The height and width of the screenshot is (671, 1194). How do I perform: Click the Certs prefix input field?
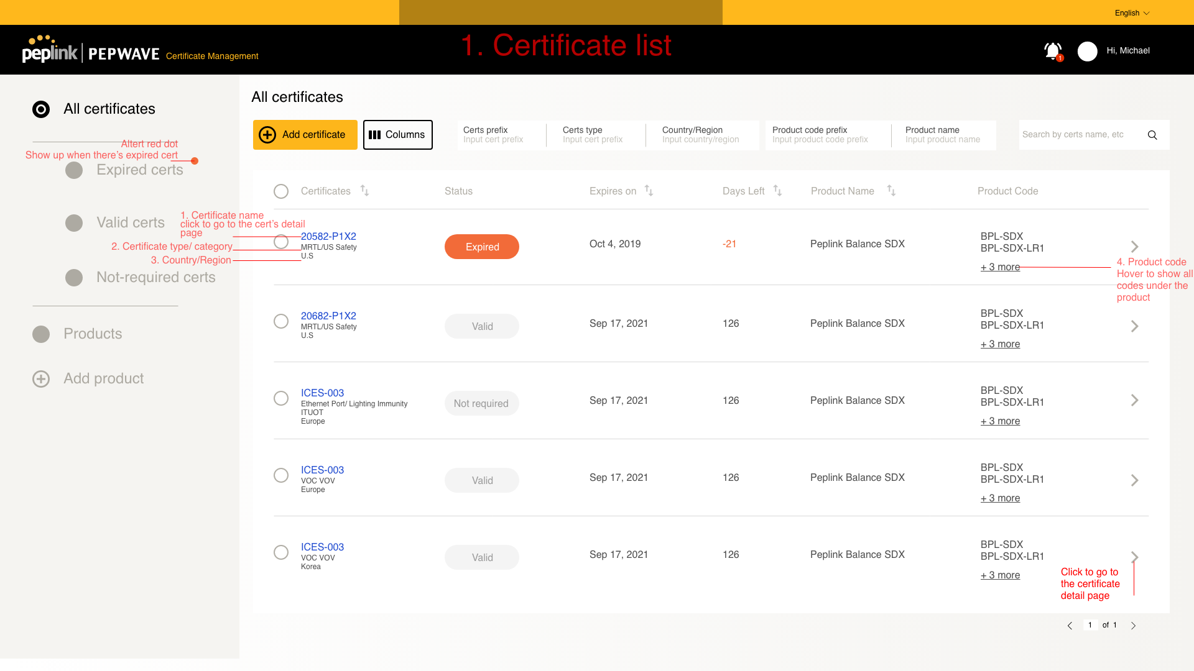pyautogui.click(x=497, y=139)
